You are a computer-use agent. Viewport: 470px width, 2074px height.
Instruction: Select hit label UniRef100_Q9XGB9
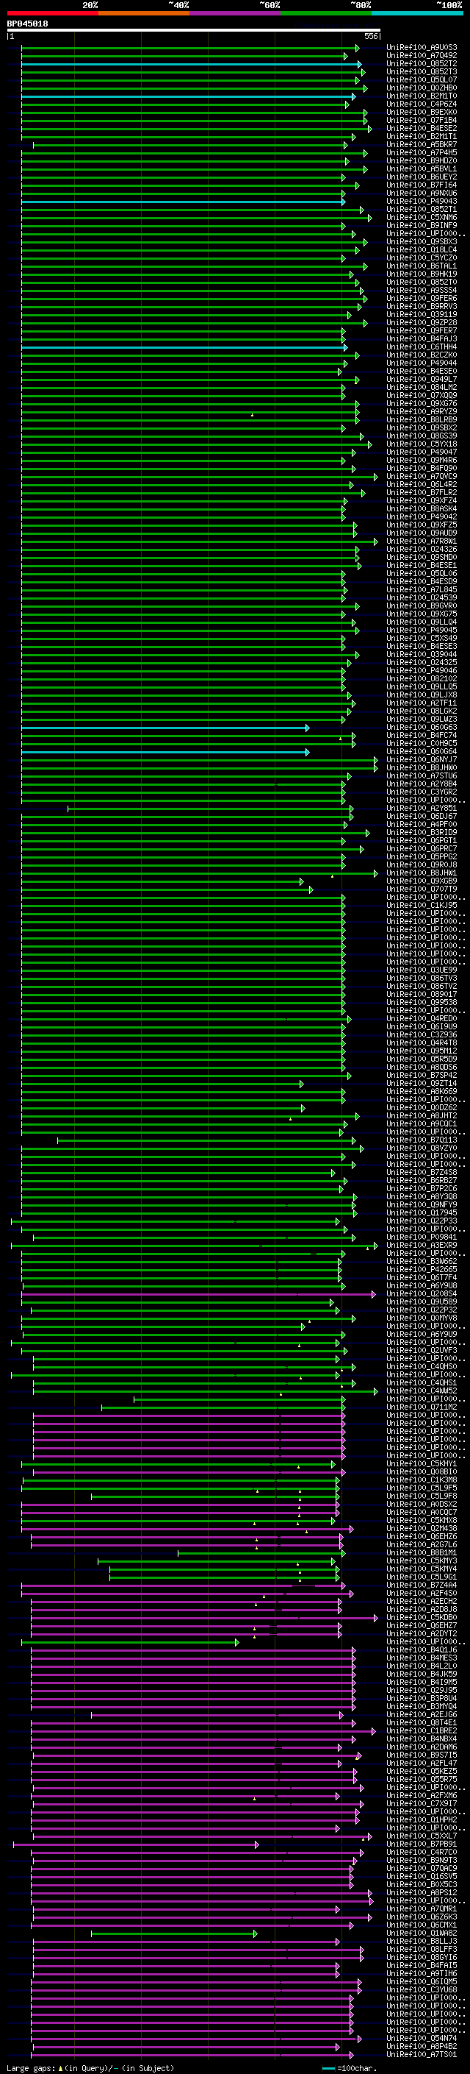422,881
